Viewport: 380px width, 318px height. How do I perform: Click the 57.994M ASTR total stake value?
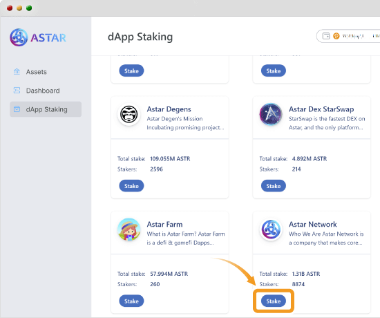pos(169,274)
